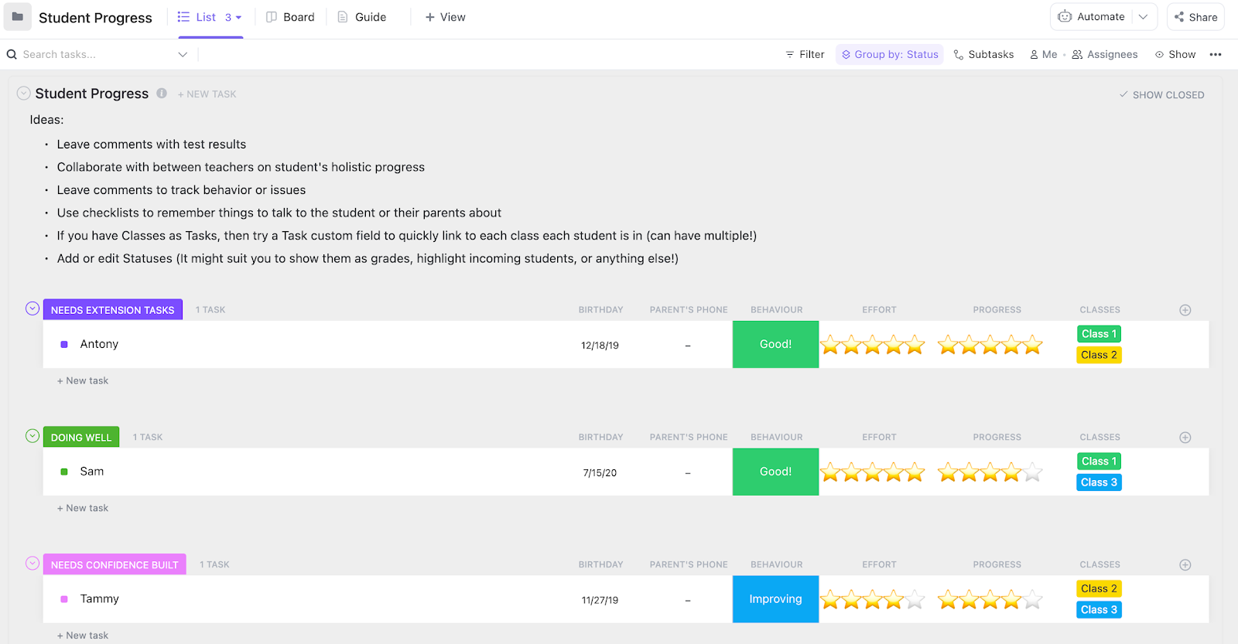Screen dimensions: 1238x644
Task: Click Sam's Good! behaviour cell
Action: tap(775, 472)
